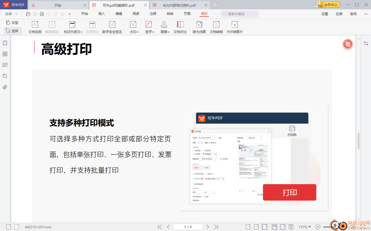The height and width of the screenshot is (231, 371).
Task: Click the home icon in quick toolbar
Action: coord(63,14)
